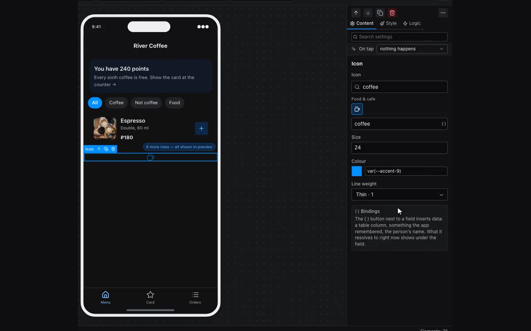Switch to the Style tab
Screen dimensions: 531x331
[x=388, y=23]
